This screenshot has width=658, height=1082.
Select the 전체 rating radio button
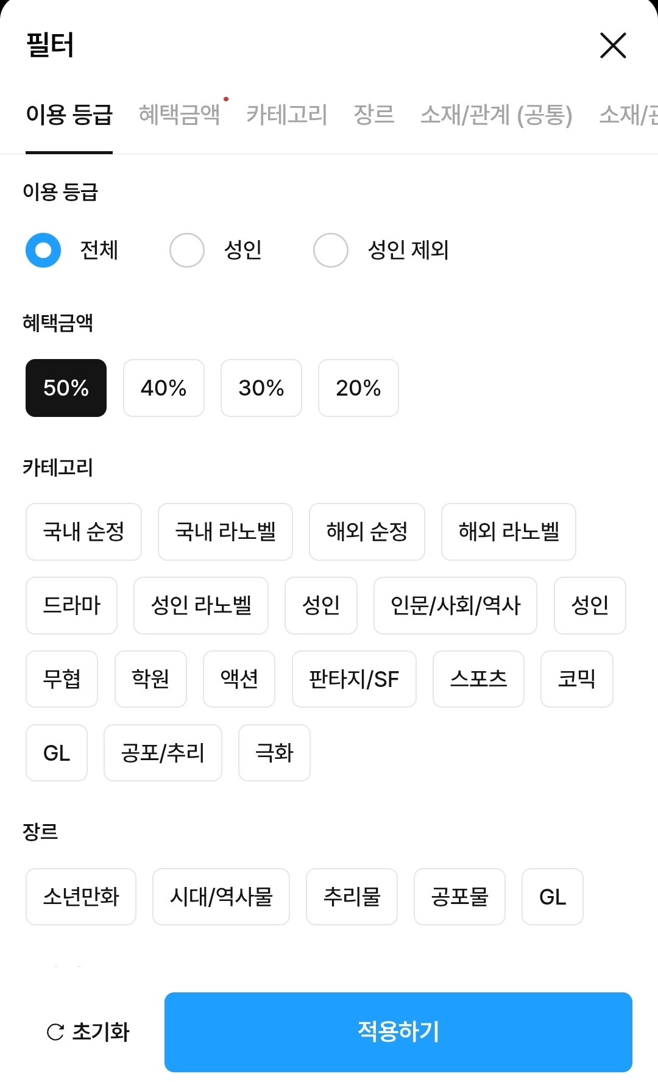coord(43,250)
